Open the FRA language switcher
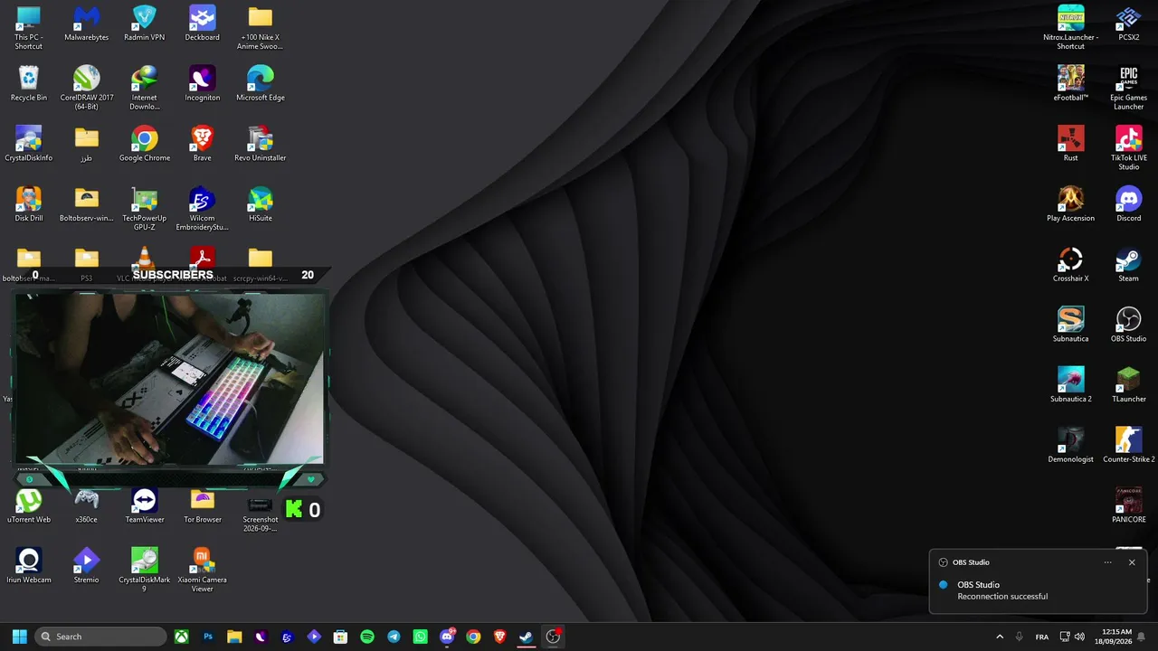This screenshot has width=1158, height=651. [x=1042, y=637]
